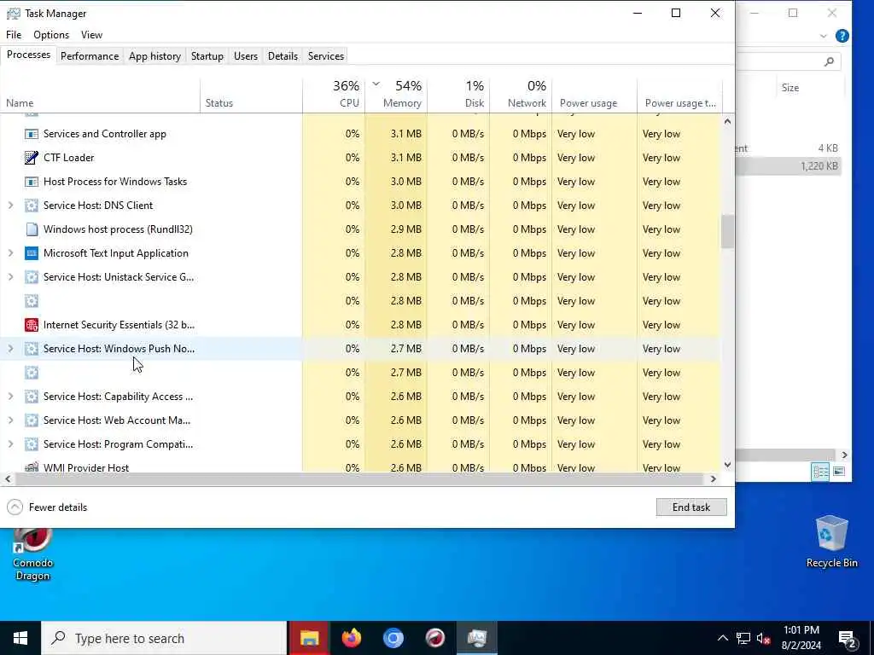
Task: Expand the ribbon chevron in the background window
Action: (824, 36)
